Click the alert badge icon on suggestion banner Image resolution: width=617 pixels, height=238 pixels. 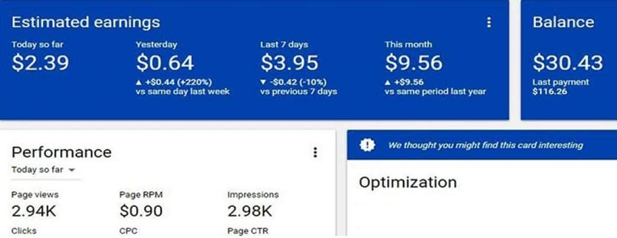tap(367, 145)
